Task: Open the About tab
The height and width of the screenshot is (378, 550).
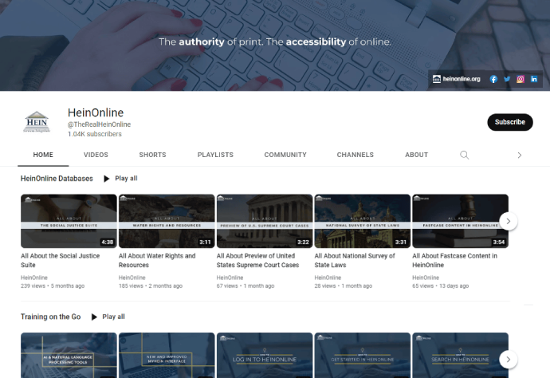Action: click(x=416, y=155)
